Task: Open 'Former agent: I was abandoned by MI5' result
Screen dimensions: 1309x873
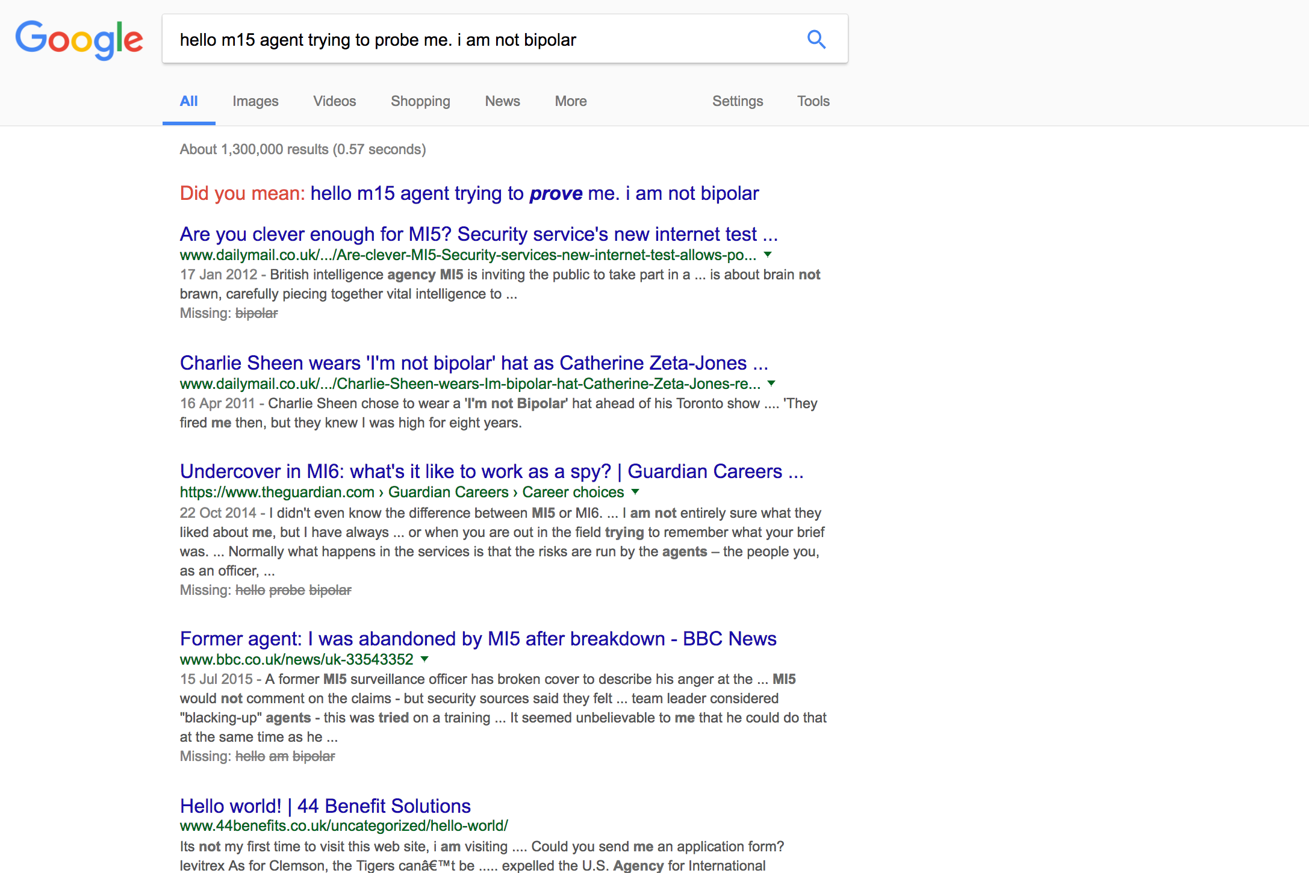Action: point(478,638)
